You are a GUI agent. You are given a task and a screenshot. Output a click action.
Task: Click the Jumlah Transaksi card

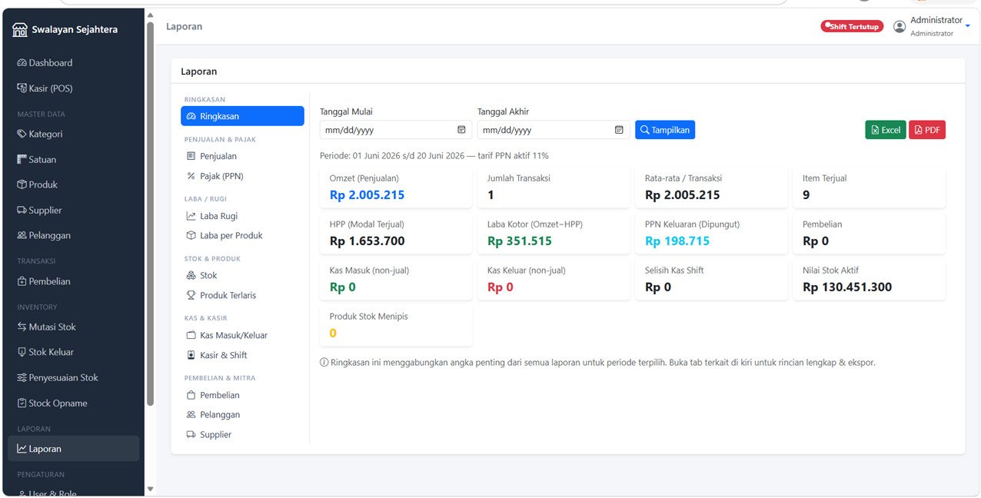coord(554,188)
